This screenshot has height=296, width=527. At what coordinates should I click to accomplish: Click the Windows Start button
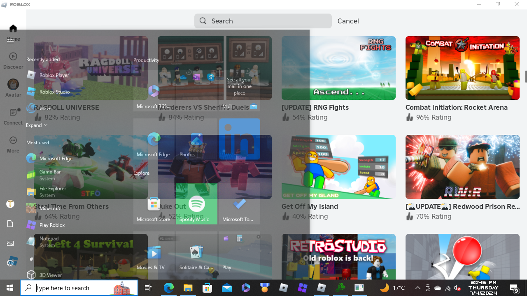coord(10,288)
